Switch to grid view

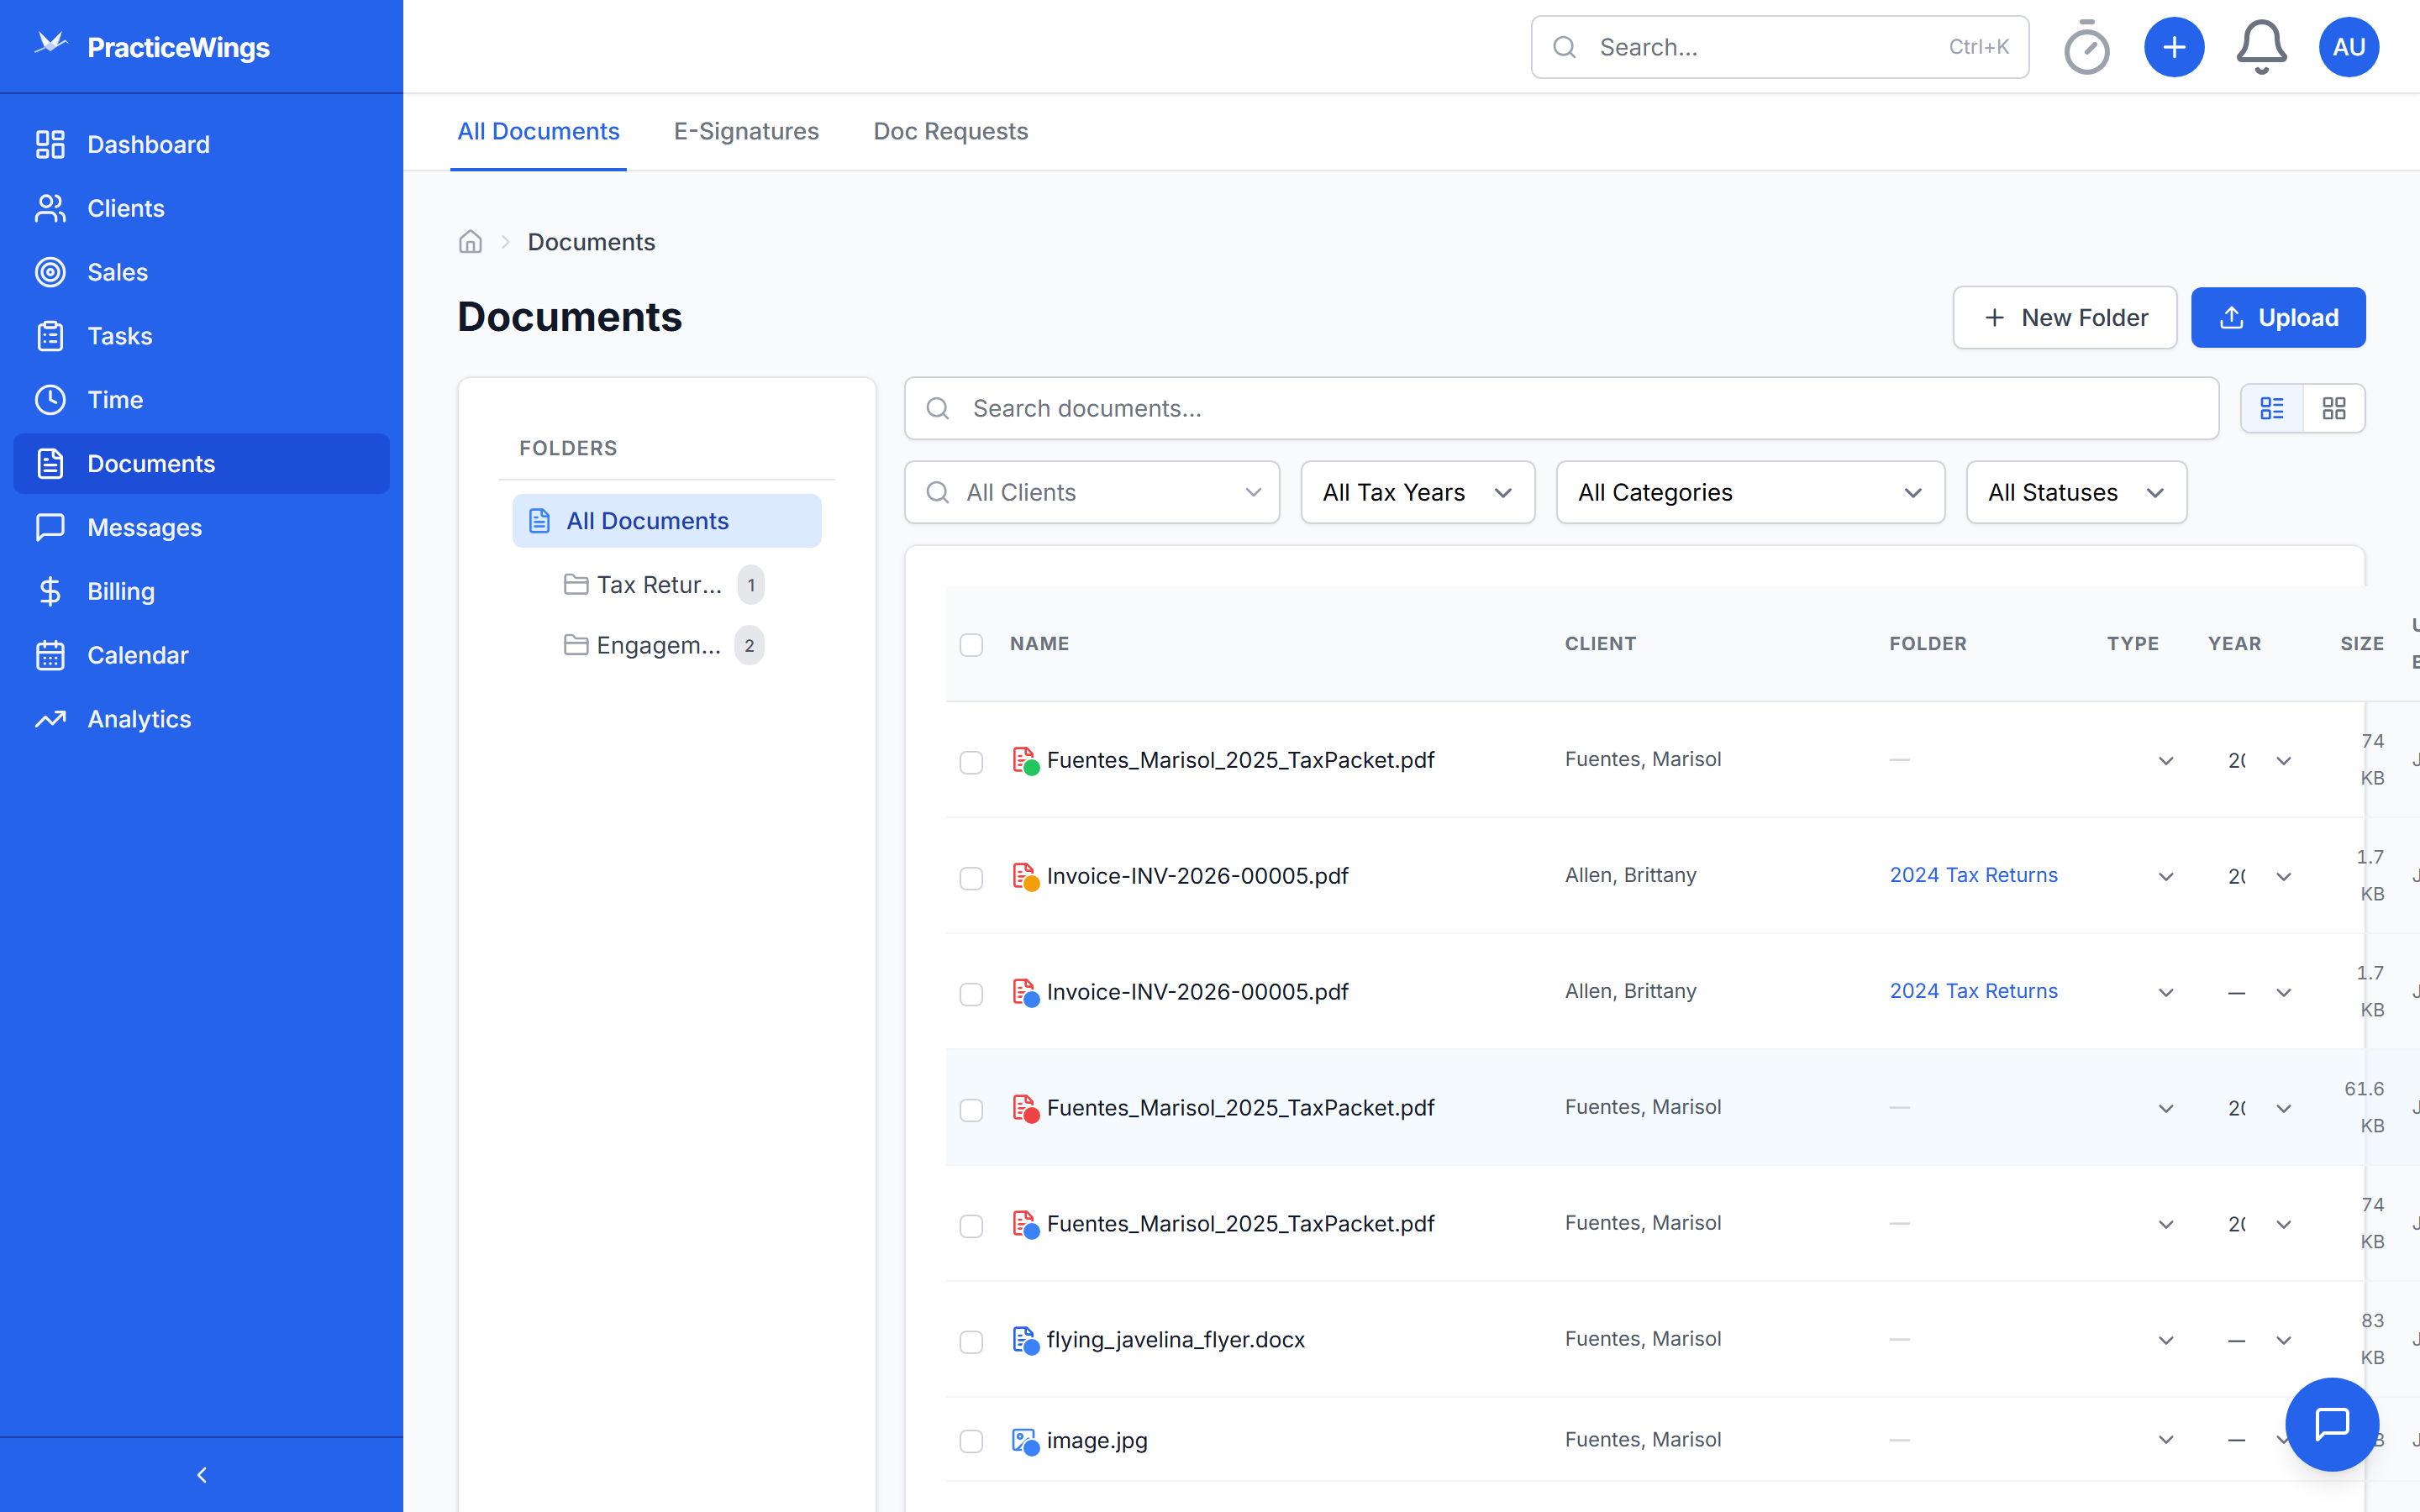click(x=2334, y=408)
